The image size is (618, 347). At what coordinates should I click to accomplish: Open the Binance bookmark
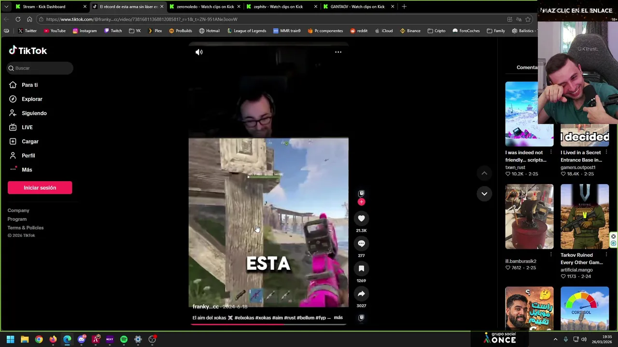click(410, 31)
